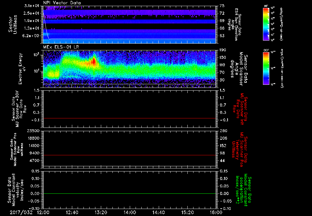Click the 'ergs/(cm**2-sr-sec-eV)' units label
The image size is (312, 216).
coord(282,68)
